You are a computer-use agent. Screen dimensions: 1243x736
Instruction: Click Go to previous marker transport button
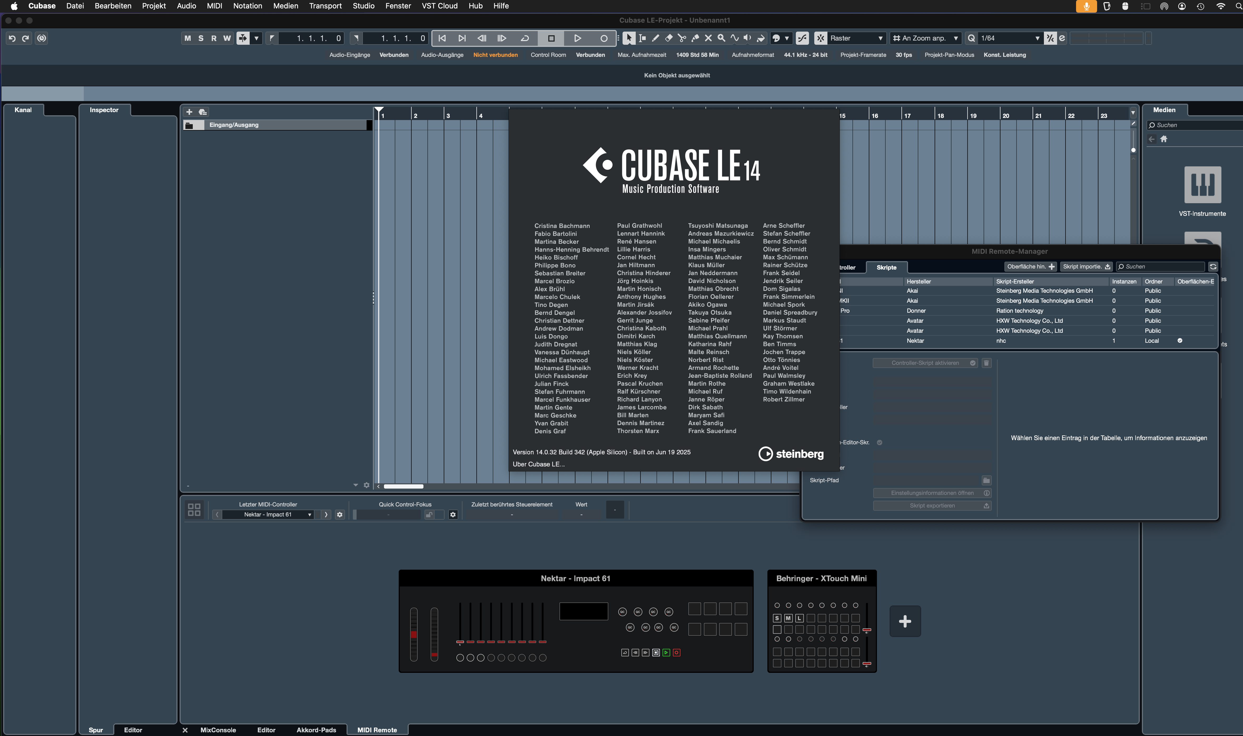[442, 38]
